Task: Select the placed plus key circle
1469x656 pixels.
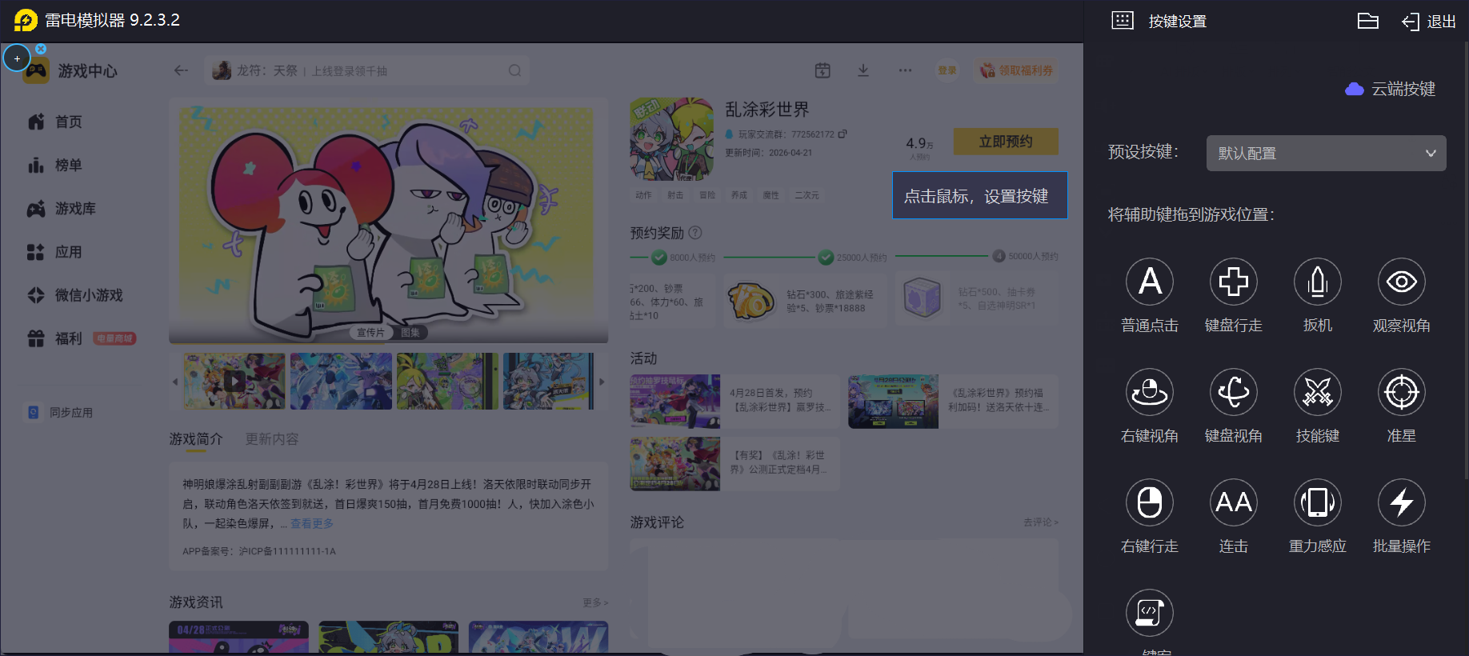Action: pos(17,58)
